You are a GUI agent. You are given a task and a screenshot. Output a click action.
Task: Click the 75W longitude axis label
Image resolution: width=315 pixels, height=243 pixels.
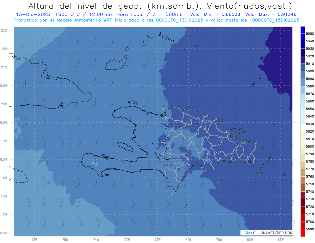click(x=65, y=239)
